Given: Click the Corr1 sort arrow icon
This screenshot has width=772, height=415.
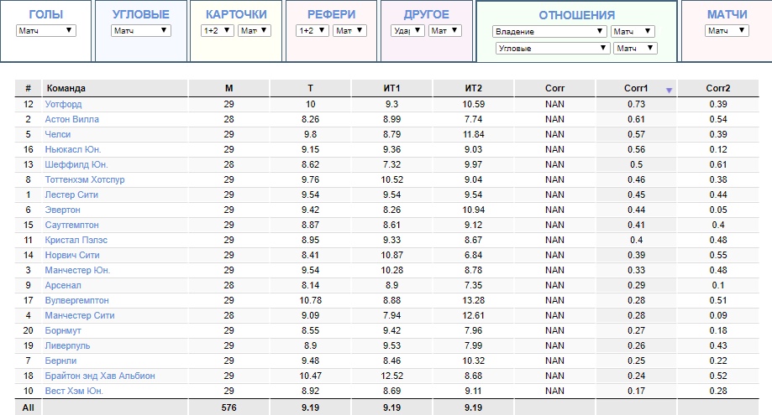Looking at the screenshot, I should click(x=669, y=90).
